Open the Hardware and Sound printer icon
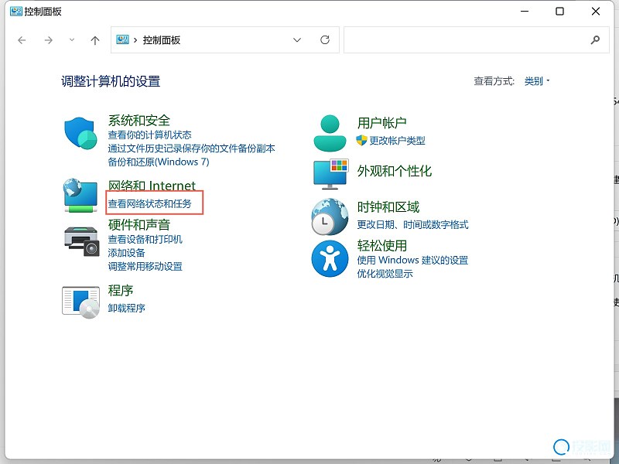619x464 pixels. (81, 241)
